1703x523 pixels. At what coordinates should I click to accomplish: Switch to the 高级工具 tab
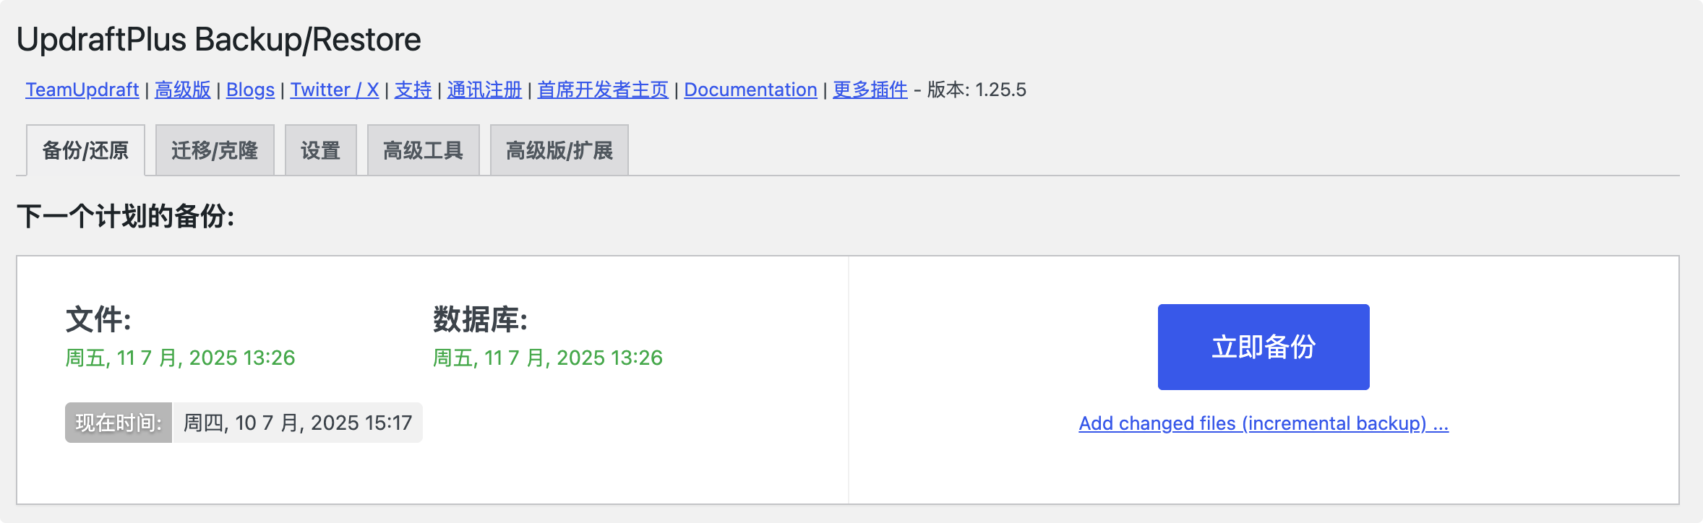pos(423,150)
